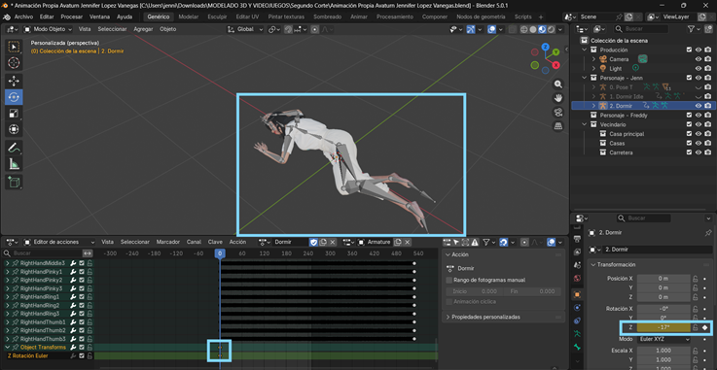
Task: Toggle fake user shield for Dormir
Action: coord(313,242)
